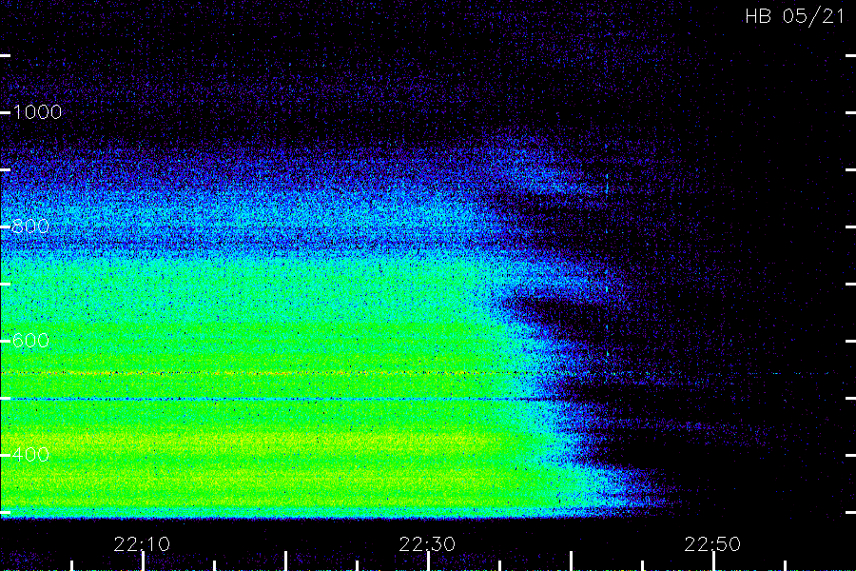The width and height of the screenshot is (856, 571).
Task: Click the HB 05/21 station date label
Action: click(795, 16)
